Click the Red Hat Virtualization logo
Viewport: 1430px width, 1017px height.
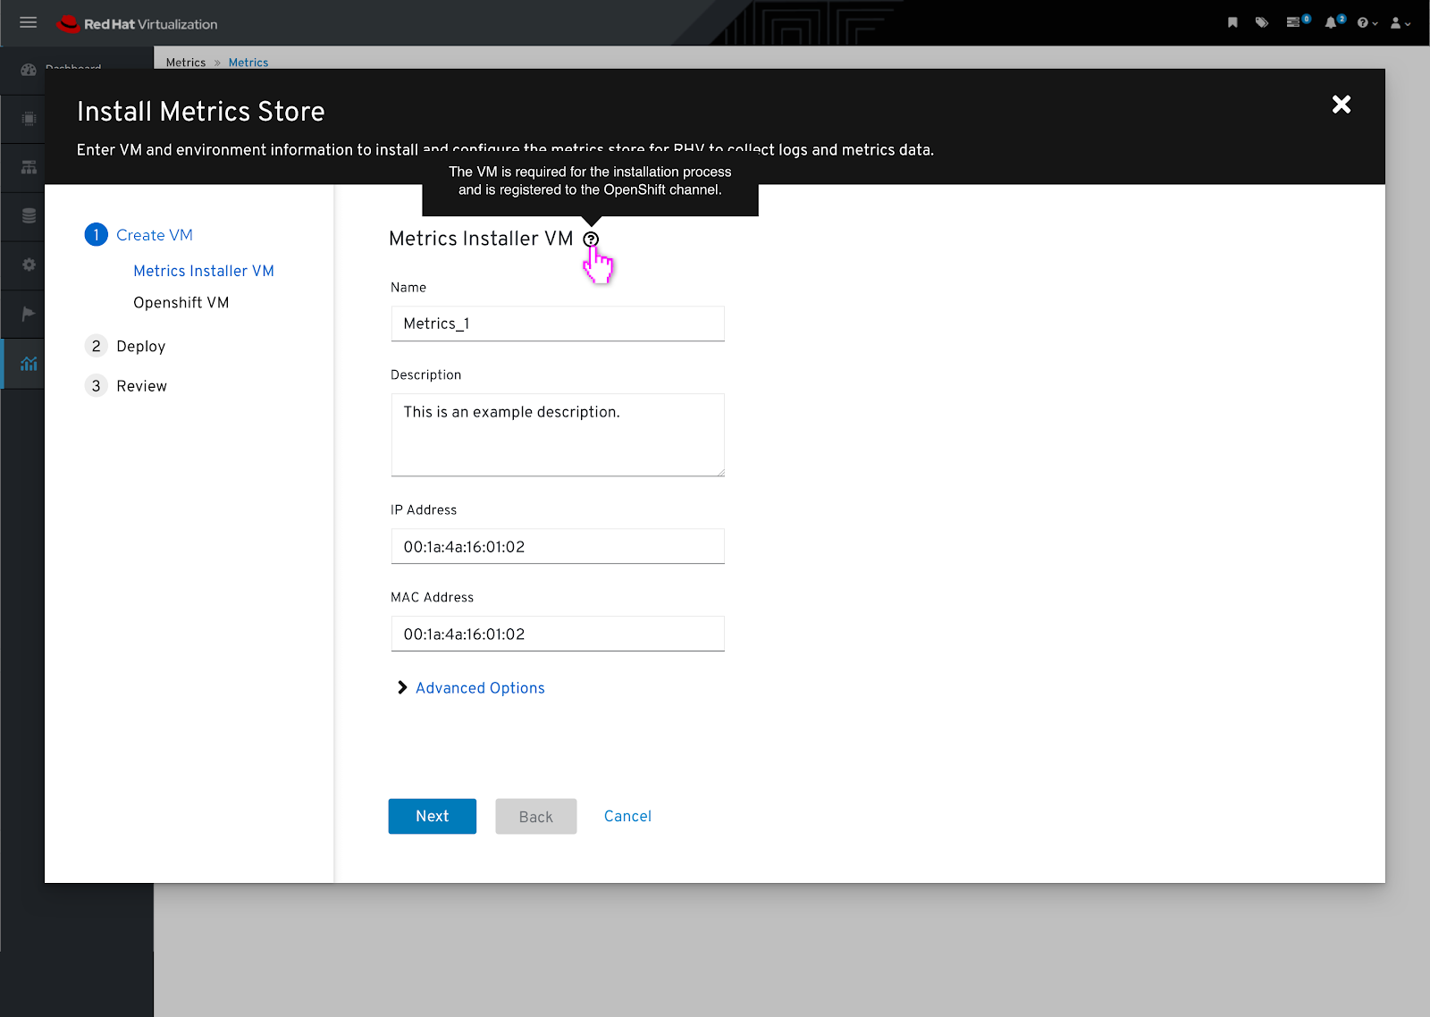pyautogui.click(x=137, y=24)
